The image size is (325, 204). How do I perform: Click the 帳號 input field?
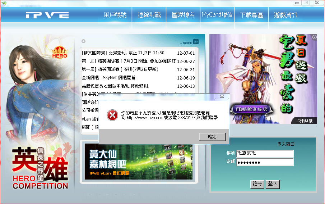pos(265,153)
